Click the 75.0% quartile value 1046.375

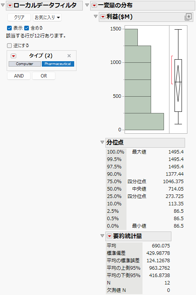pos(173,181)
